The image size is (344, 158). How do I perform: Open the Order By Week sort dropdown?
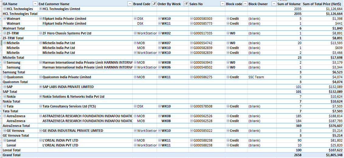coord(186,4)
